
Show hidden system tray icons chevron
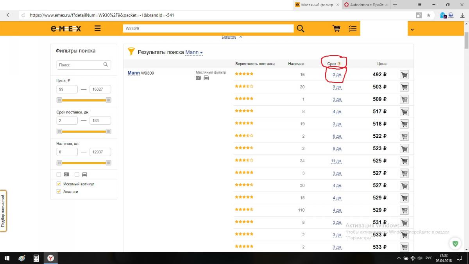(399, 258)
